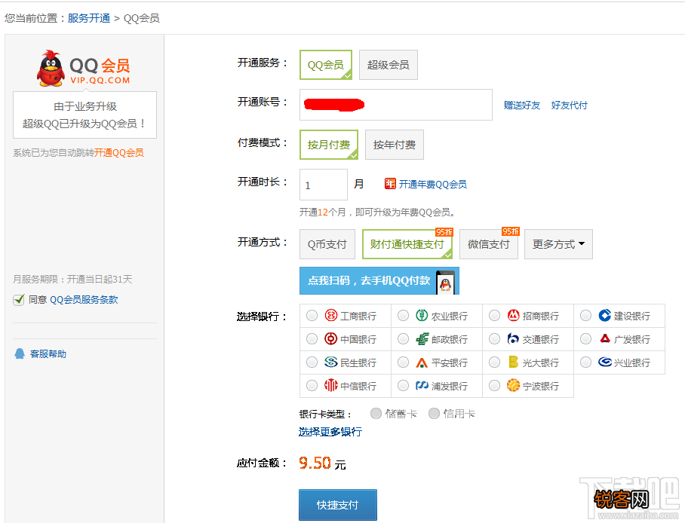Choose 信用卡 card type radio

tap(434, 413)
